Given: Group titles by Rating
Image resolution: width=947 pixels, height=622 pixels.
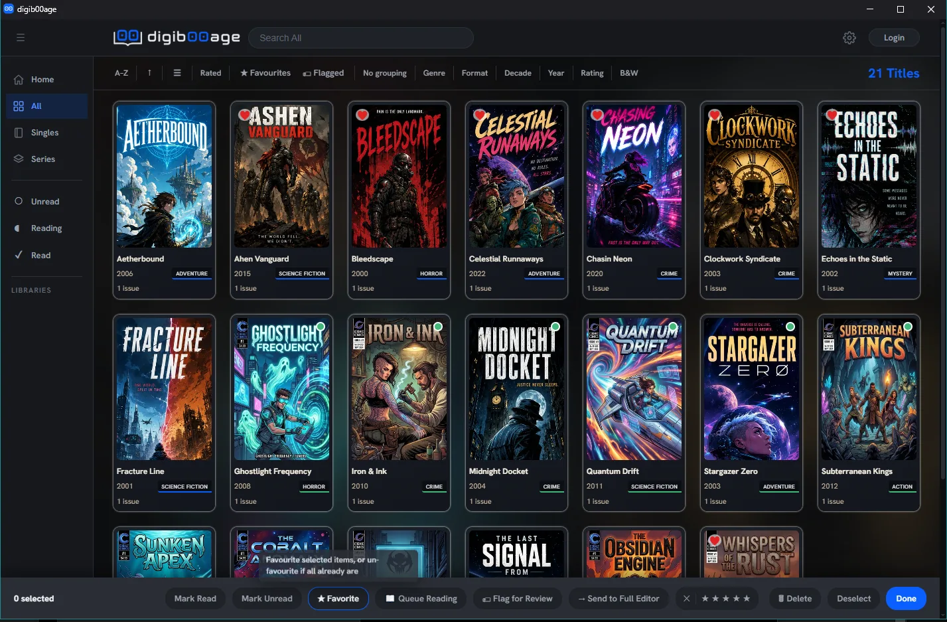Looking at the screenshot, I should click(592, 73).
